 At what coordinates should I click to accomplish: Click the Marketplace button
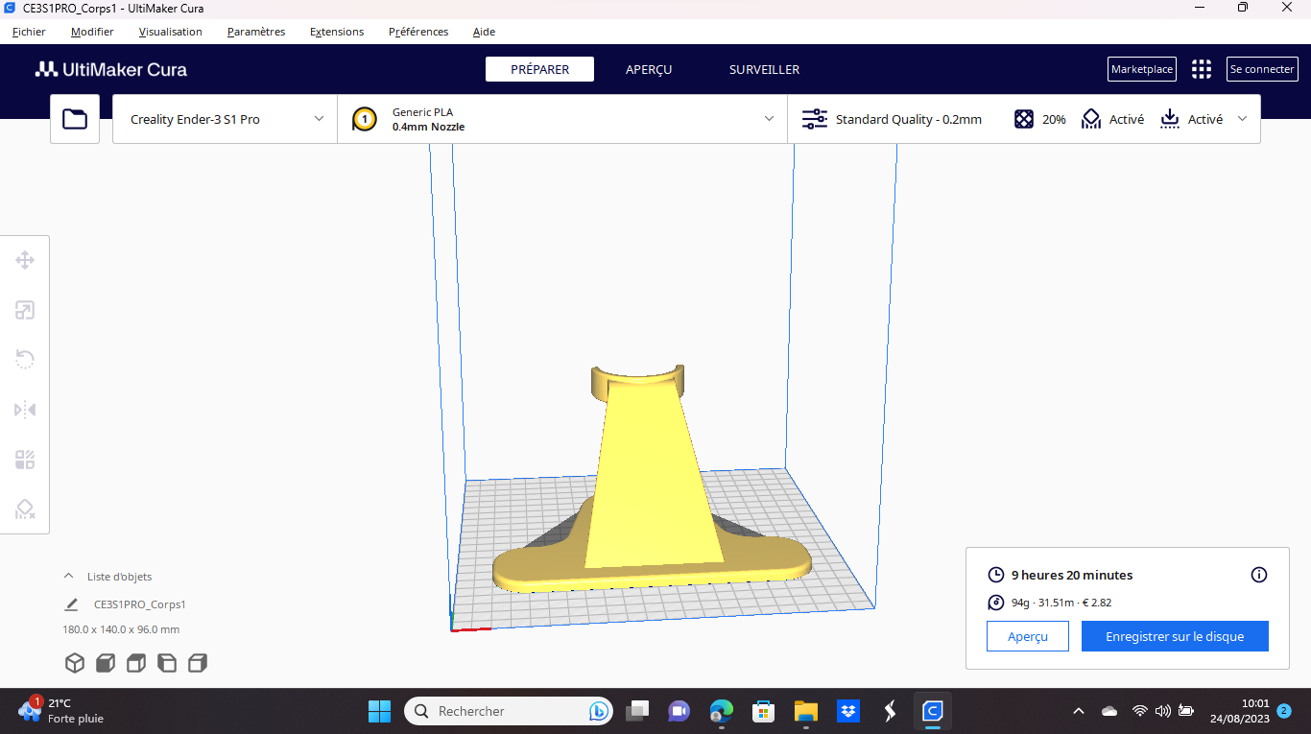click(x=1142, y=69)
